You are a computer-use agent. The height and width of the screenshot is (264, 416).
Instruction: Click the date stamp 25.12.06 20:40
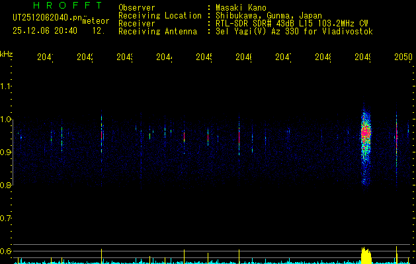point(45,31)
